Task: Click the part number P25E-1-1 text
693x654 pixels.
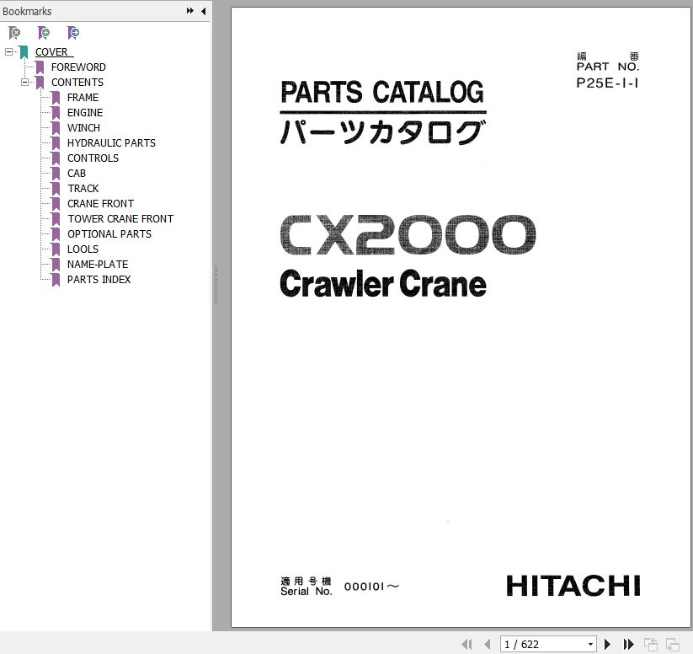Action: click(x=607, y=83)
